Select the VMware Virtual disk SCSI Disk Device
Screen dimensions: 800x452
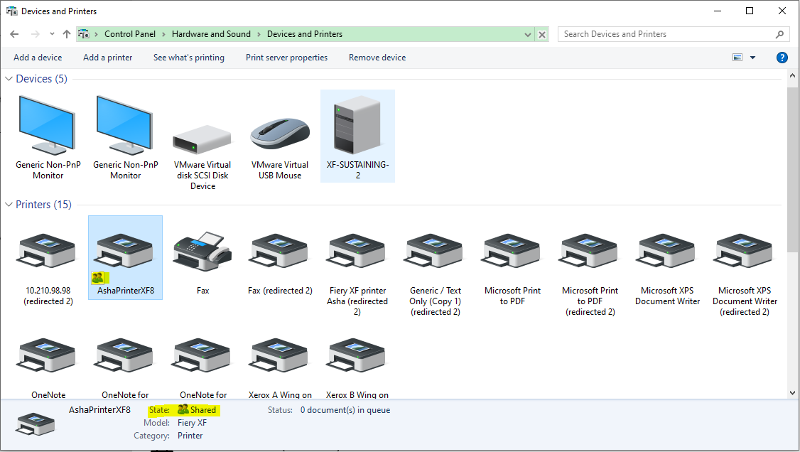[x=202, y=142]
